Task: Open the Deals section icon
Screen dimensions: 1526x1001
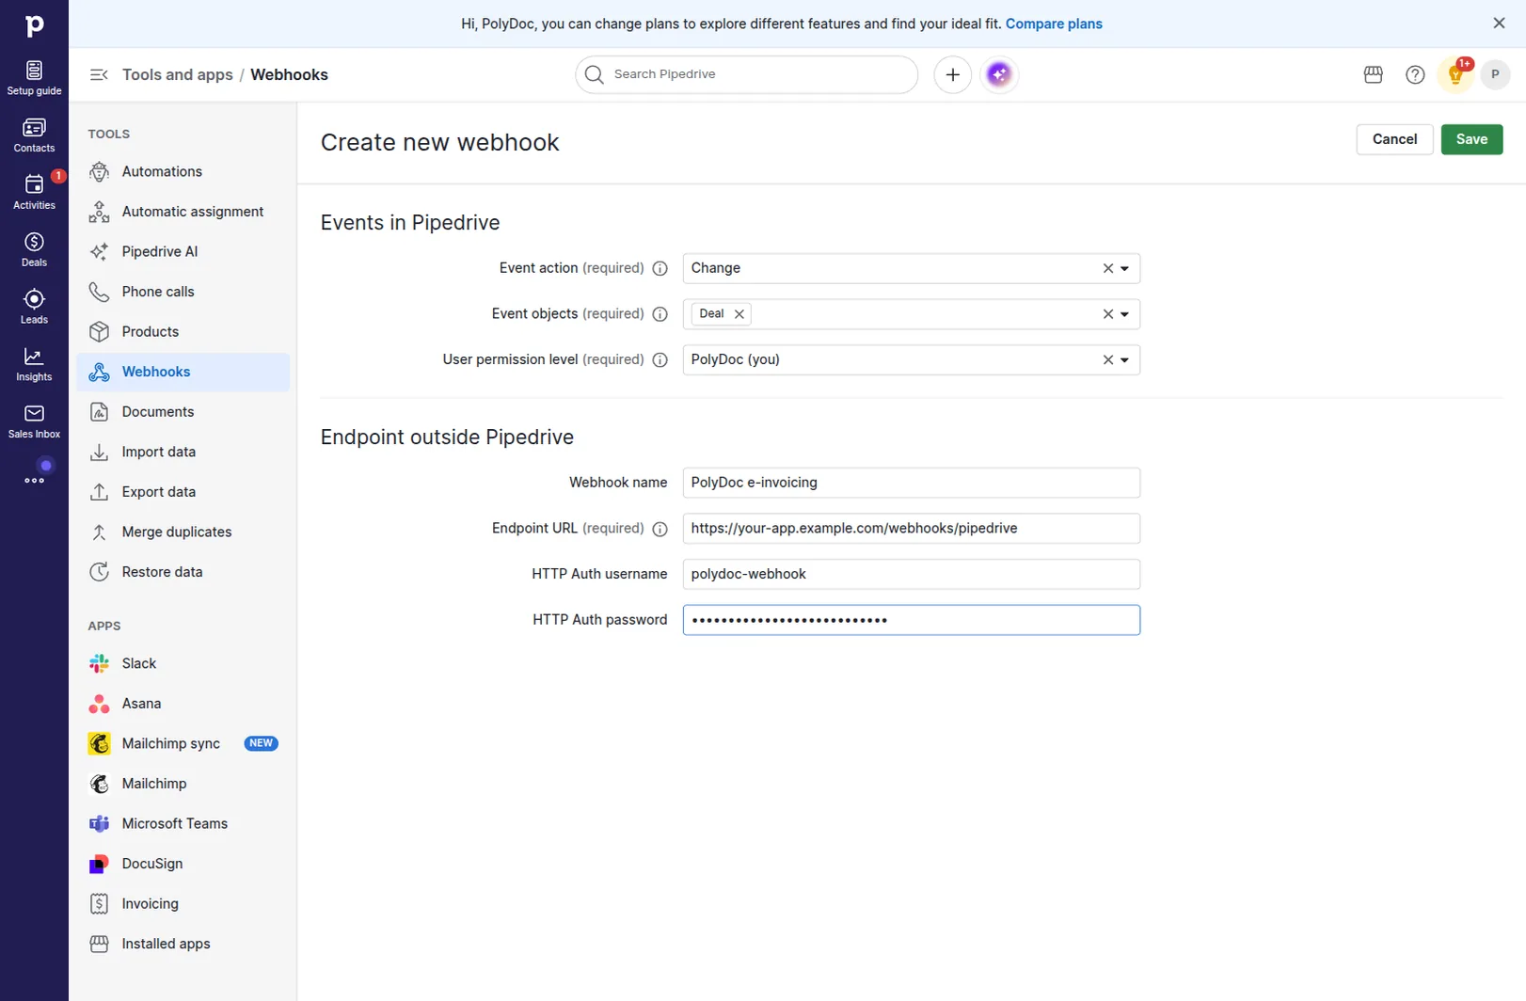Action: tap(34, 249)
